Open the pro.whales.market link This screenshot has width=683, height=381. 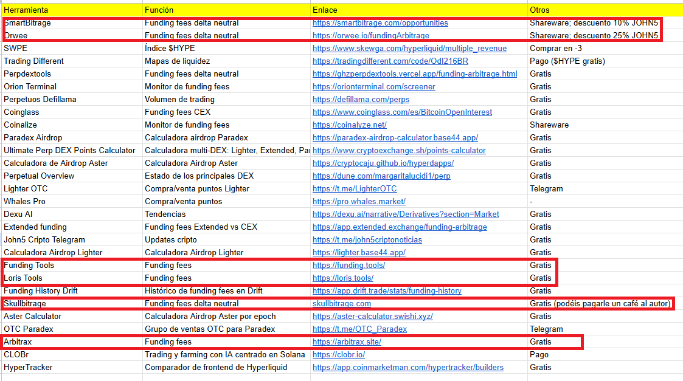pyautogui.click(x=359, y=202)
